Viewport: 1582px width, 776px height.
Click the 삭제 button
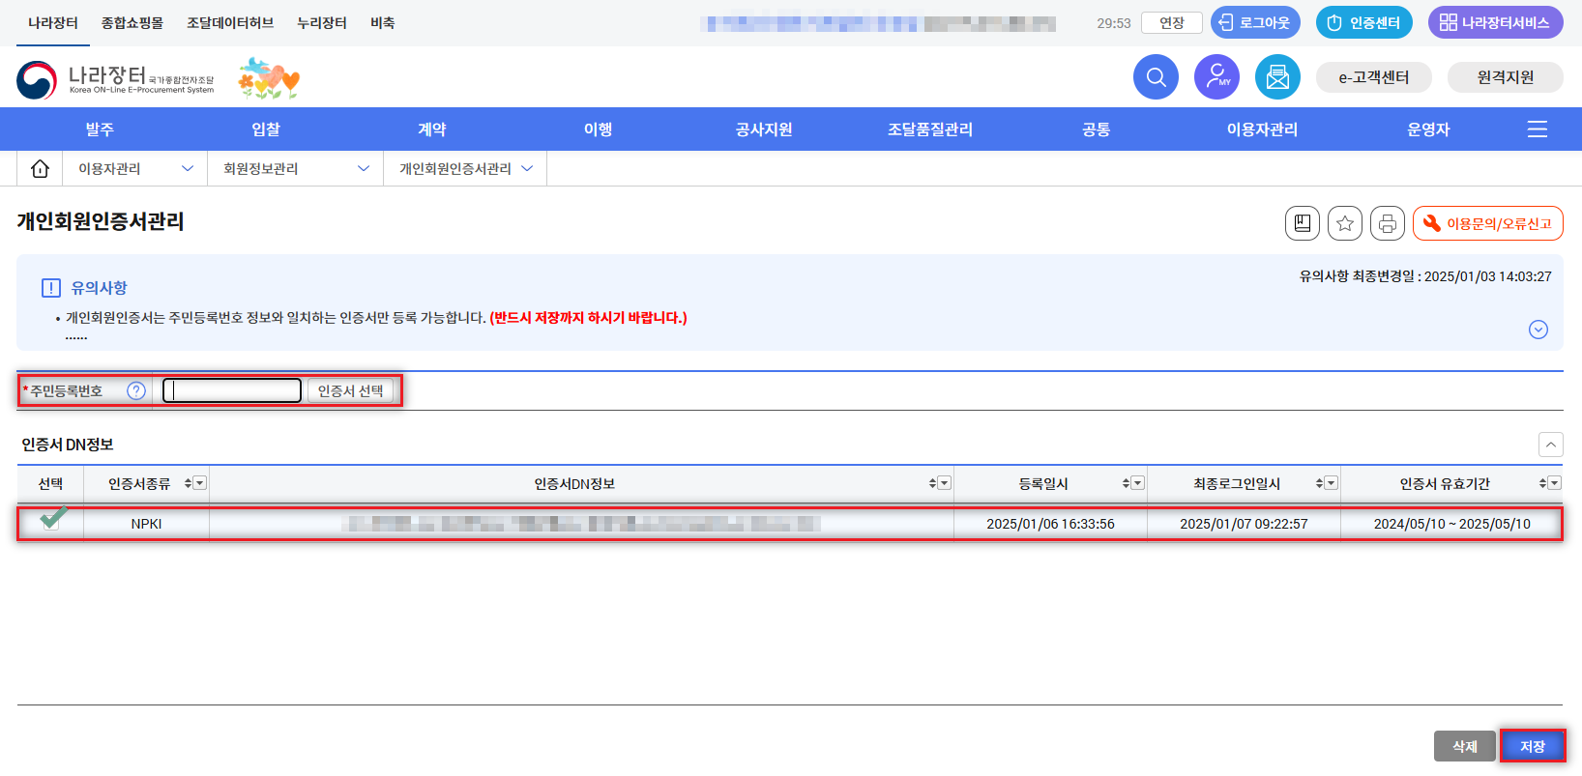pos(1465,746)
